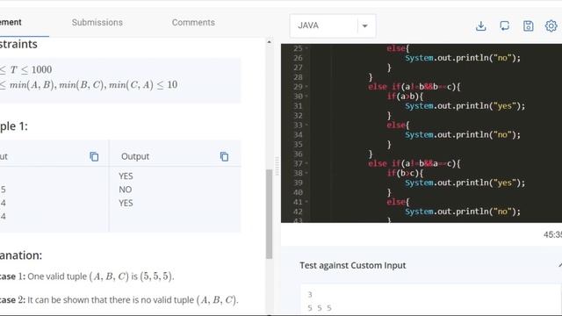The height and width of the screenshot is (316, 562).
Task: Click inside the custom input text area
Action: (431, 300)
